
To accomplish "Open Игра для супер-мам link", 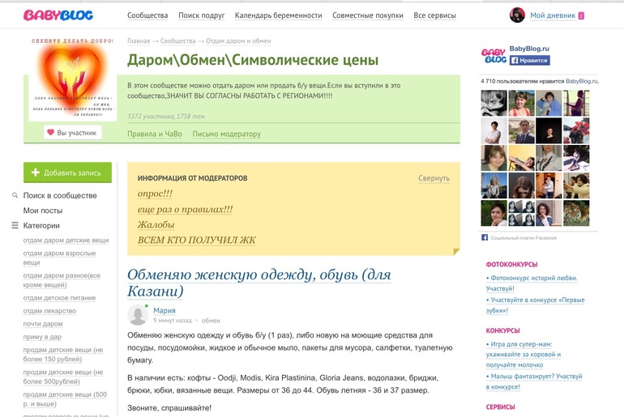I will [x=524, y=354].
